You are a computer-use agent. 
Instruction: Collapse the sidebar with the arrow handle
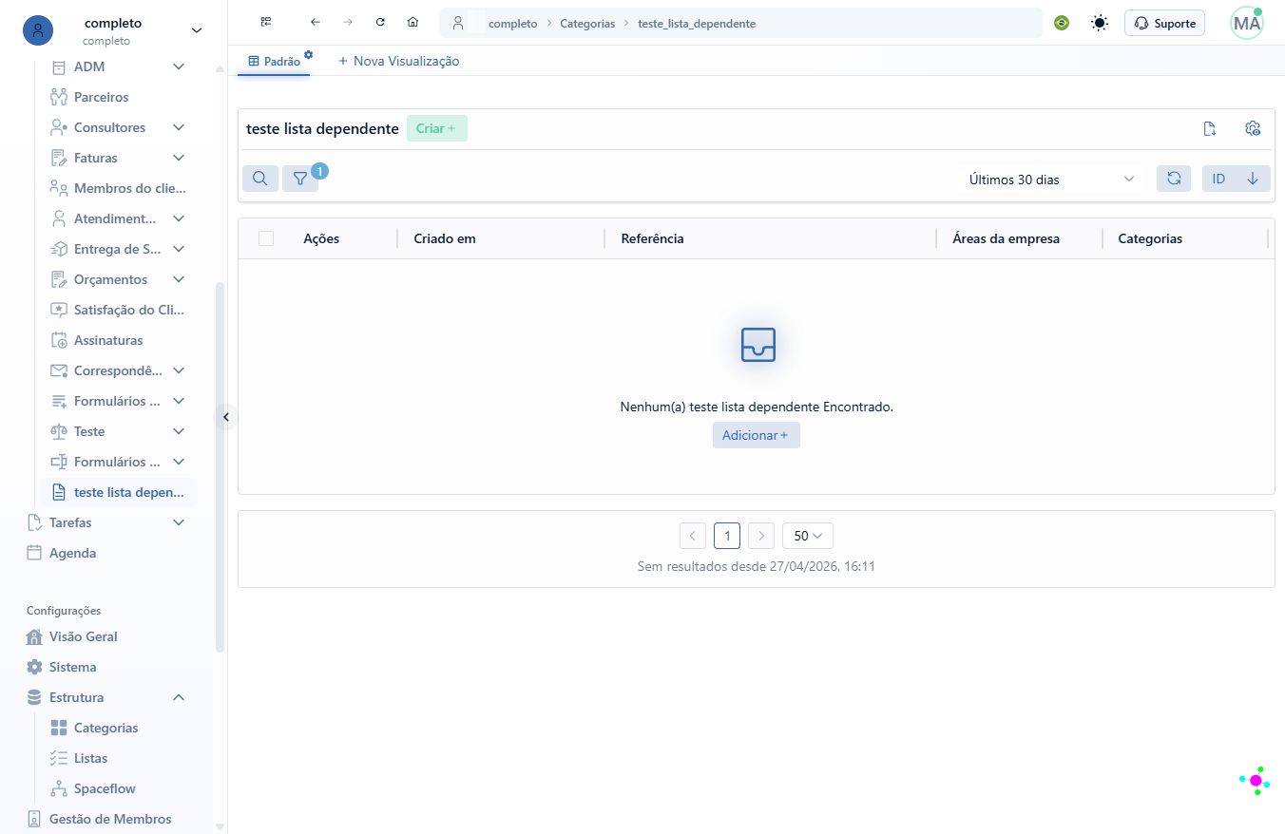tap(225, 416)
